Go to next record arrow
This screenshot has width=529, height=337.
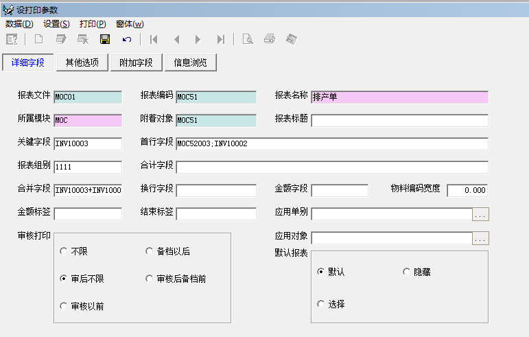point(198,39)
